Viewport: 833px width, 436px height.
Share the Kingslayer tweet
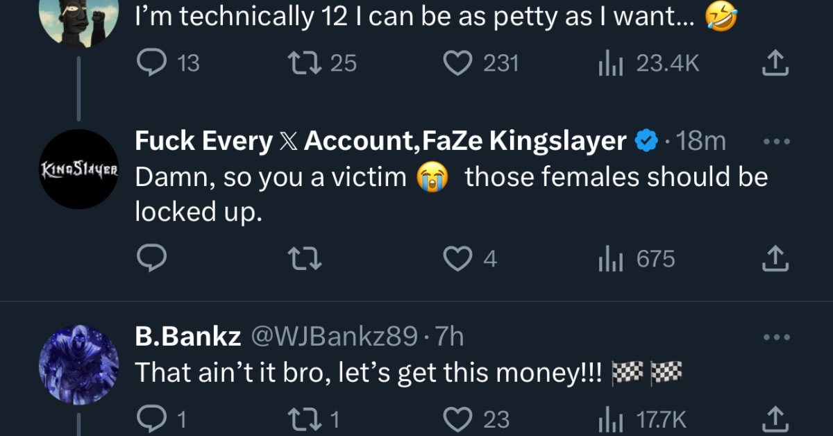[x=777, y=259]
